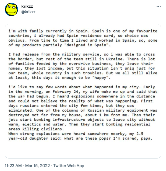
Task: Open attached image via its blank bottom area
Action: 83,149
